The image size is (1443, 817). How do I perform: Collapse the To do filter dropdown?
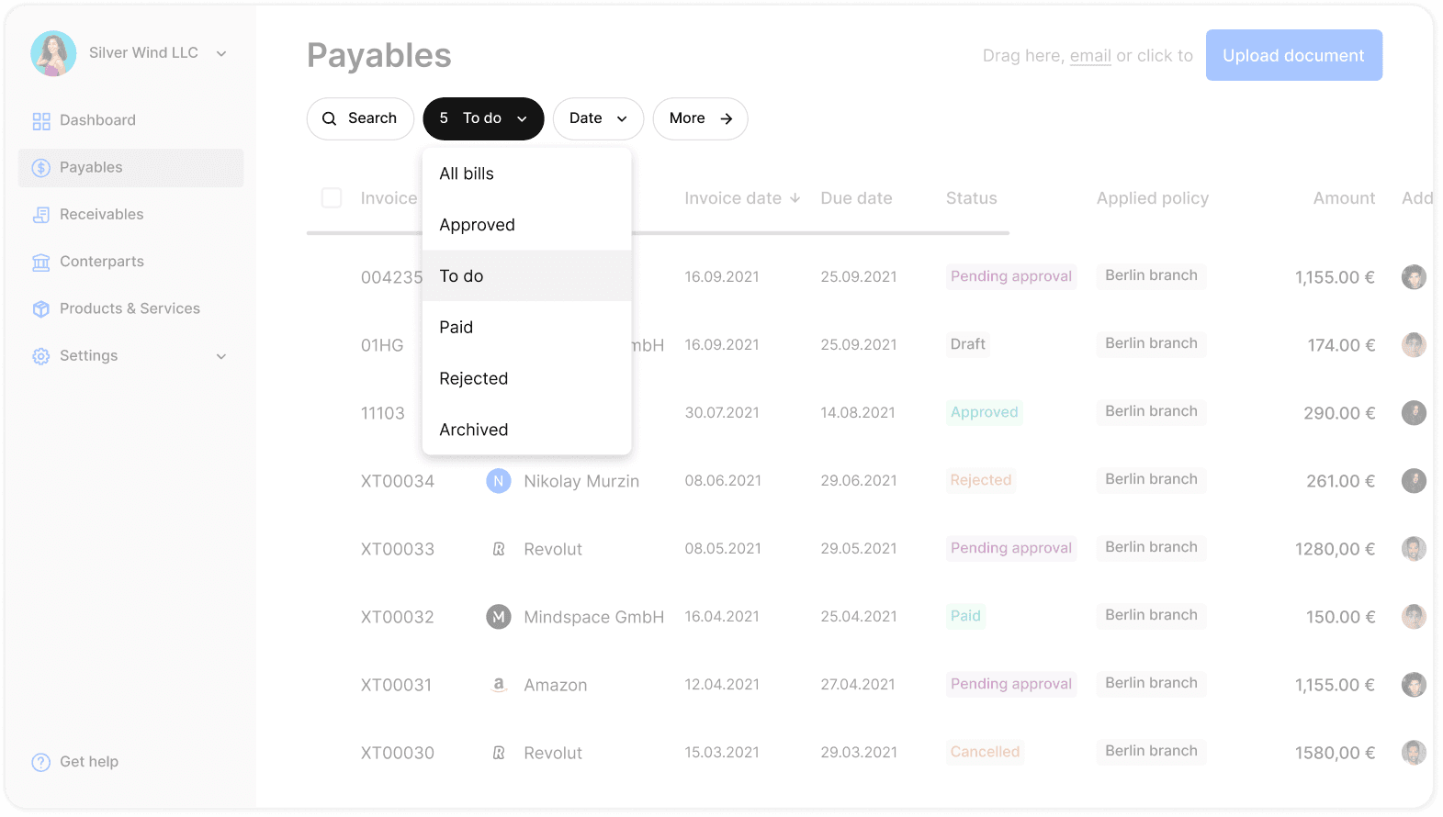pyautogui.click(x=483, y=118)
